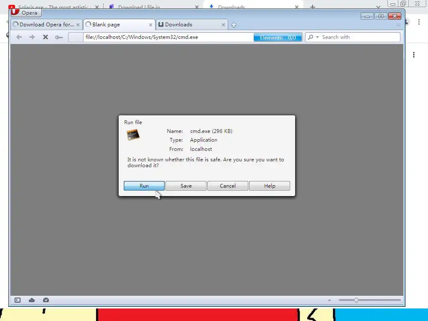Click the Application type text
This screenshot has height=321, width=428.
[204, 140]
